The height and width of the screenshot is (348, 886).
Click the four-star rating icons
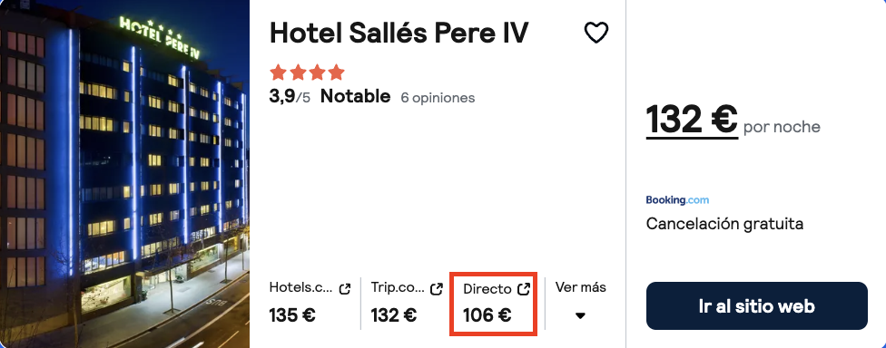(x=308, y=72)
